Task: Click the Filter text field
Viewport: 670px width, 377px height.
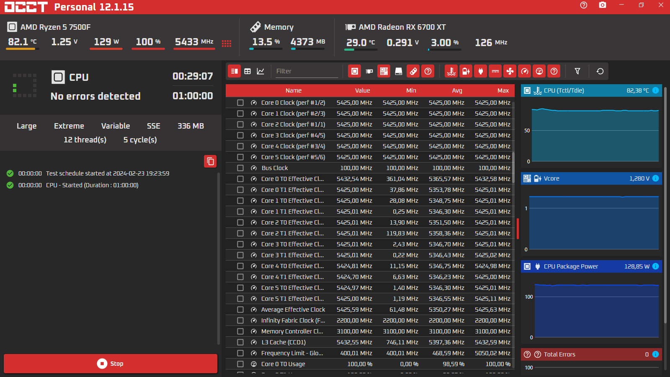Action: [x=307, y=71]
